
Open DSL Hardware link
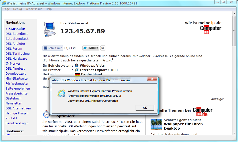tap(16, 59)
